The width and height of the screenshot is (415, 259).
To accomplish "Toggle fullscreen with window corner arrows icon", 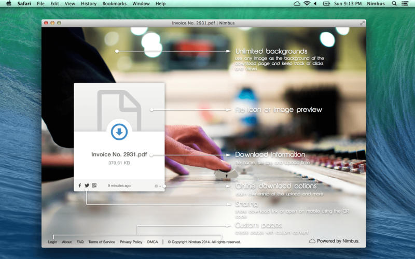I will (x=362, y=23).
